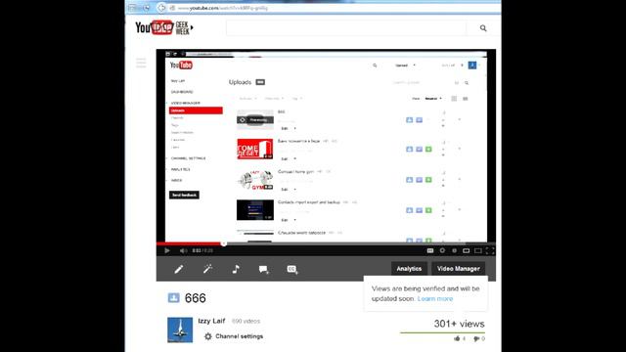Toggle closed captions in the player controls
Screen dimensions: 626x352
pos(430,250)
